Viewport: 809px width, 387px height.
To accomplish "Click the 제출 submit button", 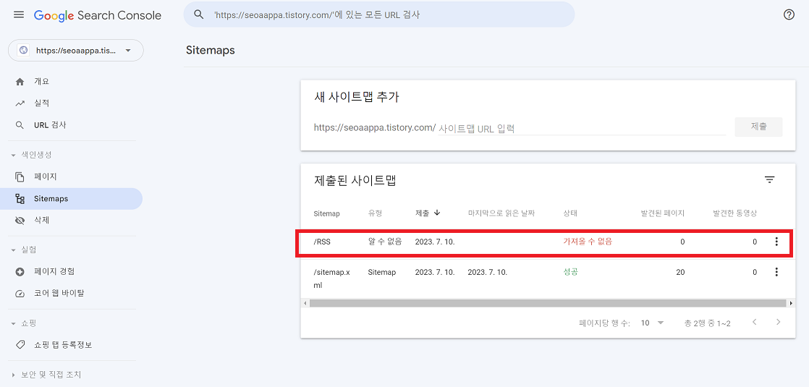I will 758,127.
